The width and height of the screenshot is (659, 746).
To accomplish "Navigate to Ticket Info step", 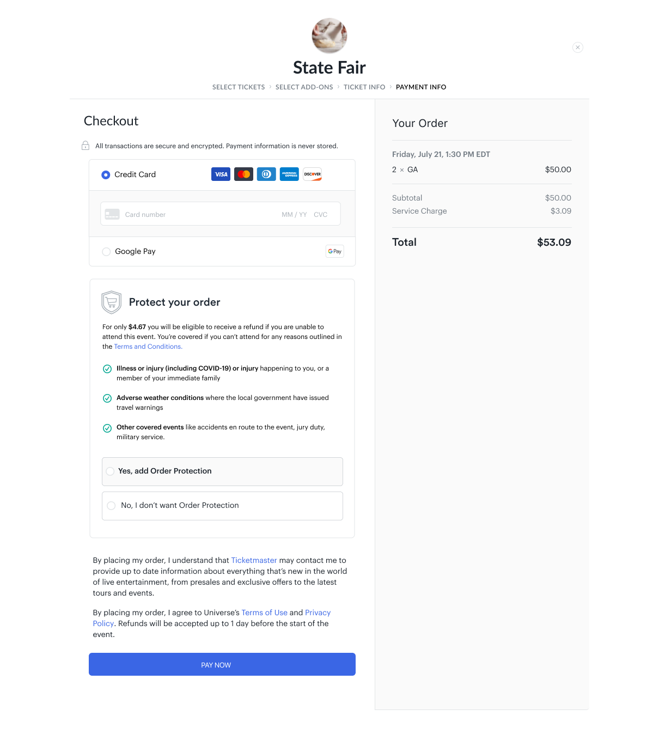I will (364, 87).
